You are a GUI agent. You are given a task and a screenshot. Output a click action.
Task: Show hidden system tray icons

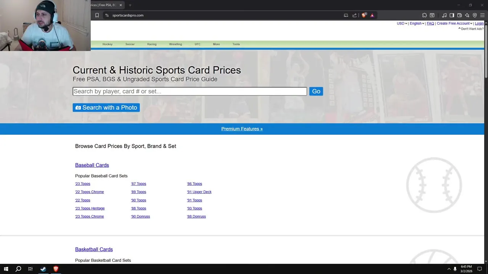click(449, 269)
